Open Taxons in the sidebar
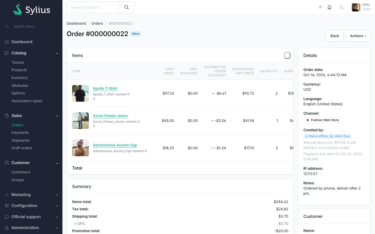This screenshot has height=234, width=375. pyautogui.click(x=18, y=62)
